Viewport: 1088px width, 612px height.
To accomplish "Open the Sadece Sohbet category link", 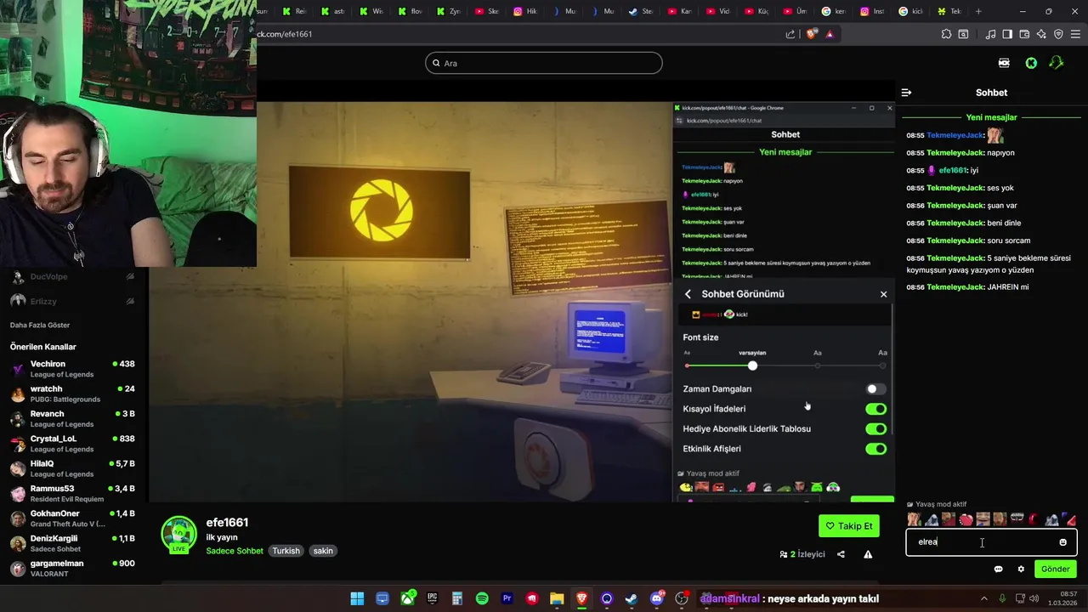I will click(235, 551).
